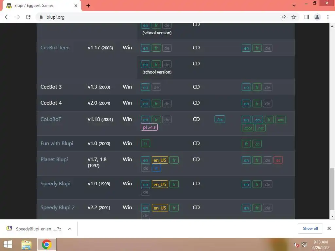Click the fr button in the Fun with Blupi row's download column

point(146,143)
